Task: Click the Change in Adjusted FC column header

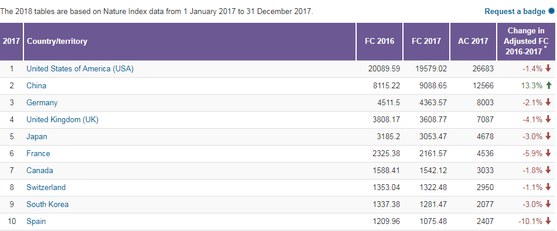Action: [x=526, y=42]
